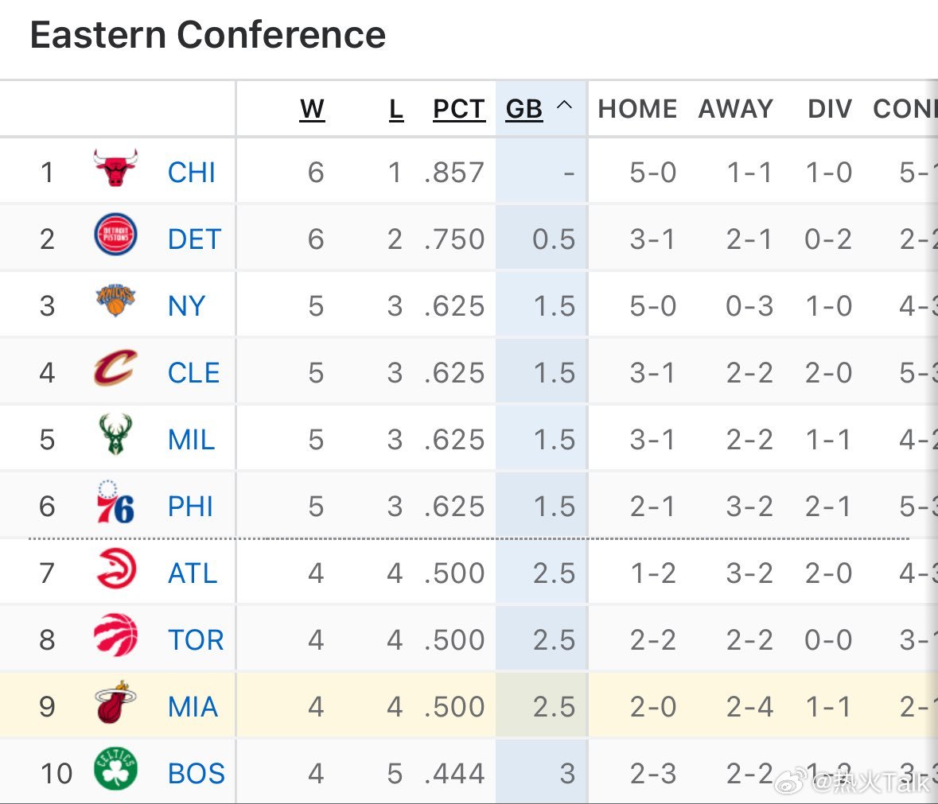Toggle sort arrow next to GB
This screenshot has width=938, height=804.
pos(564,106)
